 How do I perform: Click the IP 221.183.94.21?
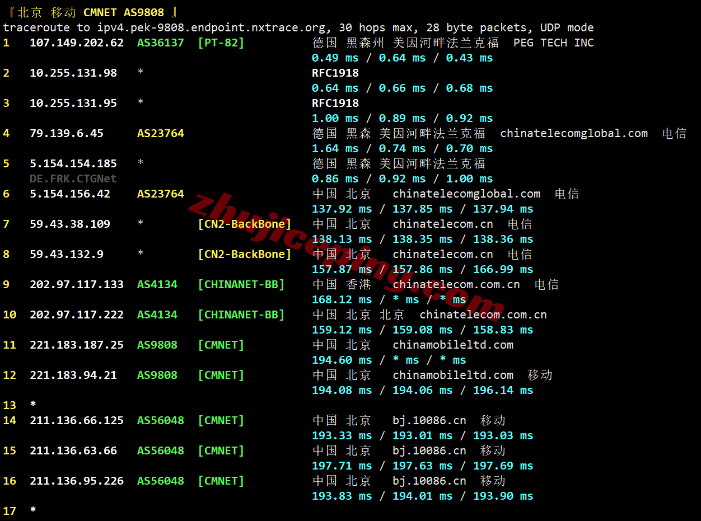tap(73, 375)
